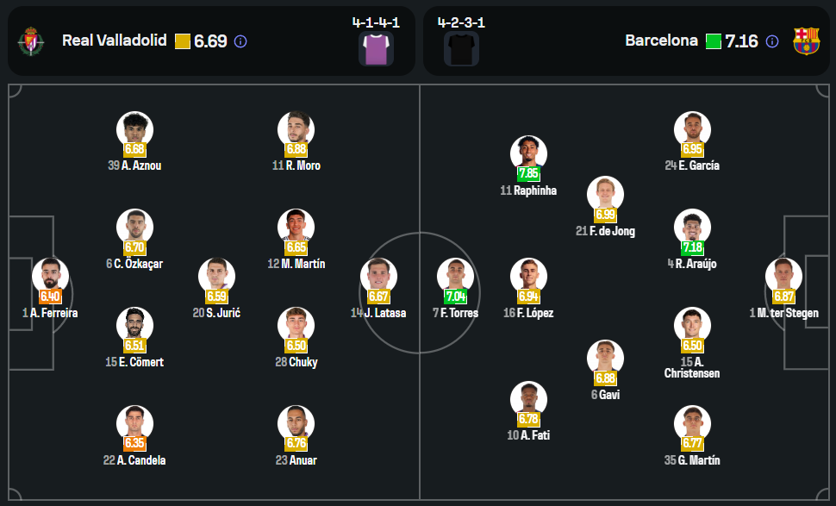Select A. Candela's player photo

click(134, 423)
